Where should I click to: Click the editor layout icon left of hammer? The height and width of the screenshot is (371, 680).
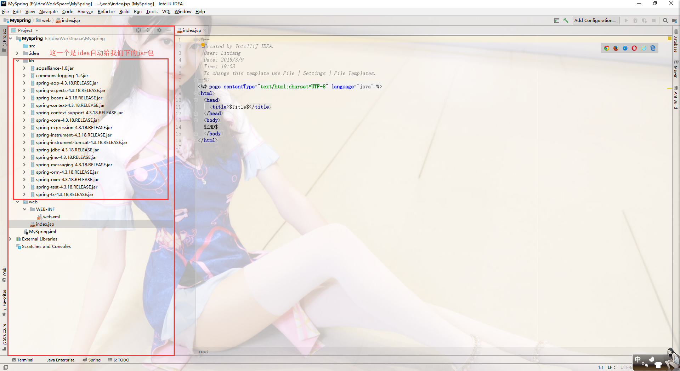[x=557, y=21]
